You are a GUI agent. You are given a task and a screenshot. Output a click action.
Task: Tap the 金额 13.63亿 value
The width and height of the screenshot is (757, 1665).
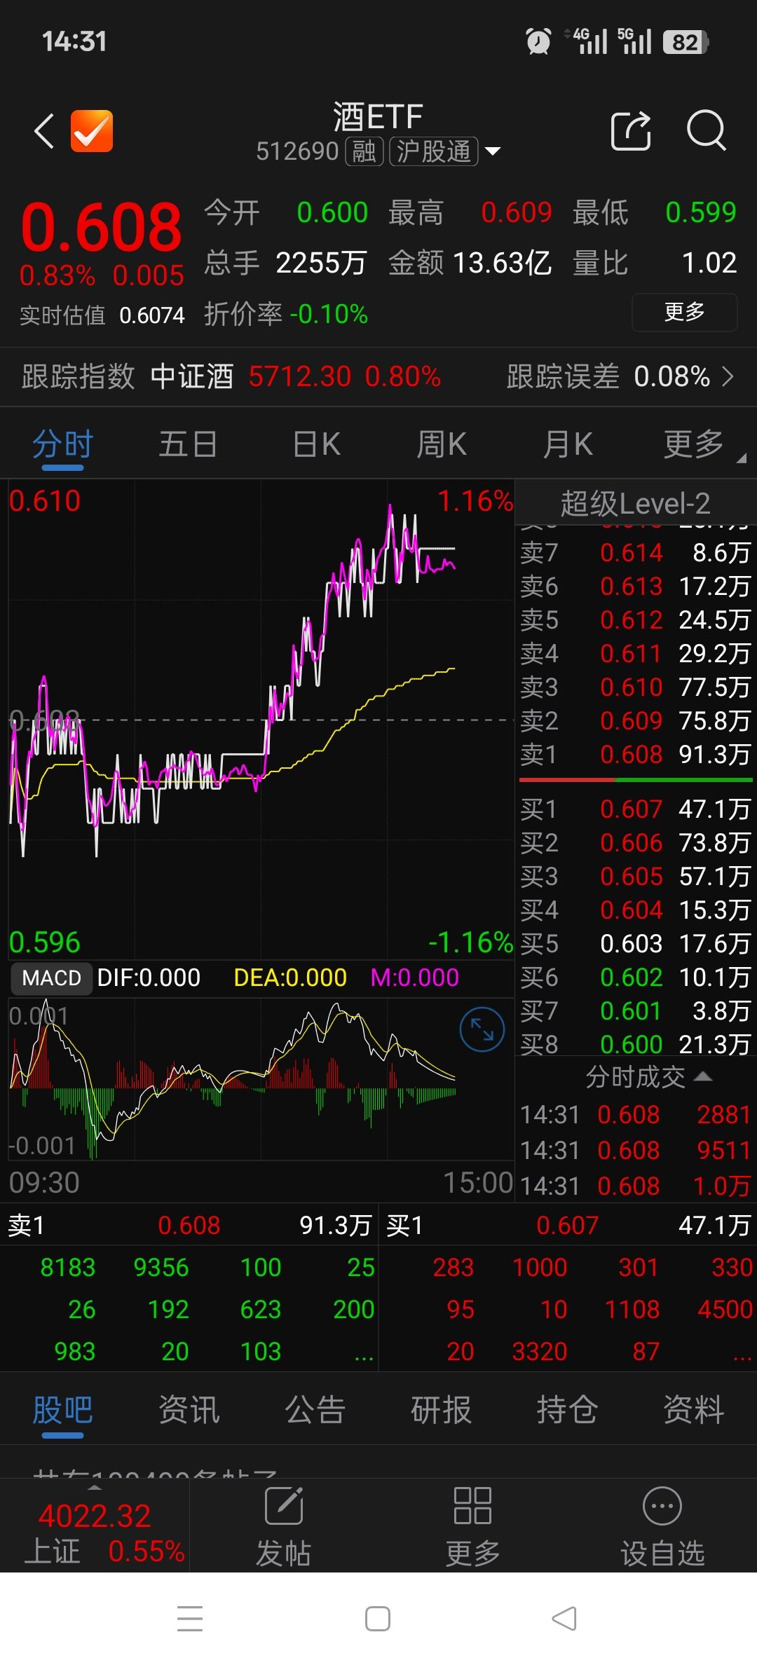coord(503,263)
